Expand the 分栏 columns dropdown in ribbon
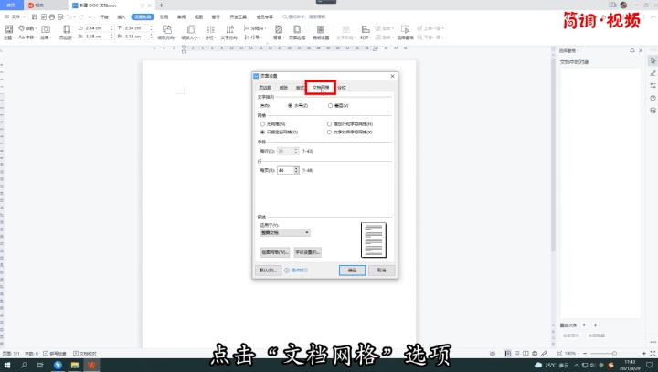The height and width of the screenshot is (372, 658). point(209,33)
